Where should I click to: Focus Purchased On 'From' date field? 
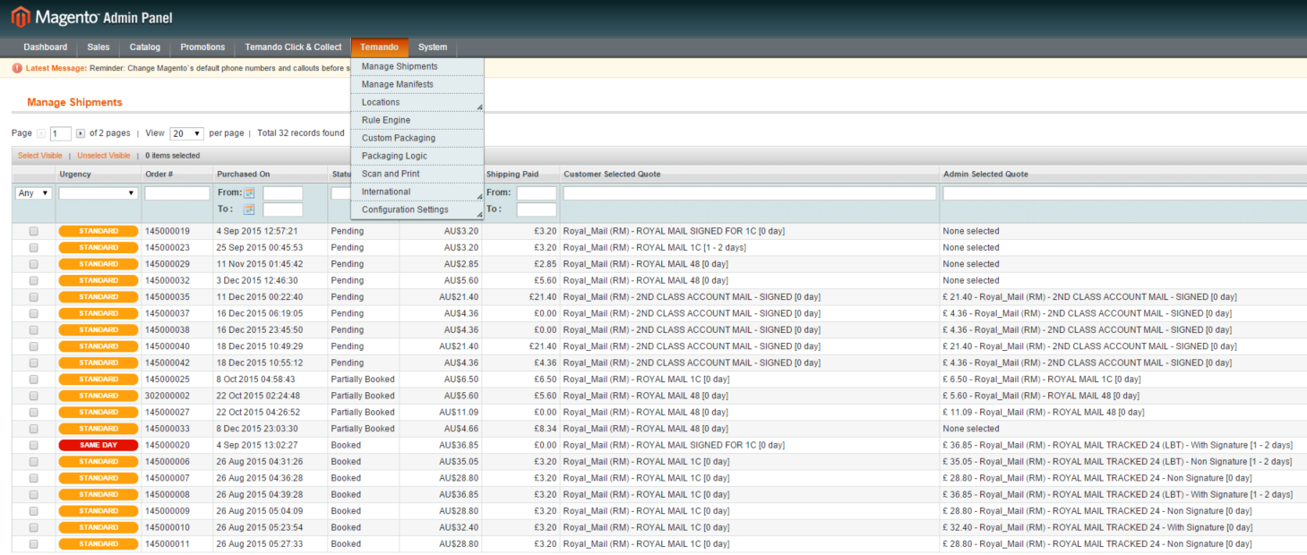tap(283, 193)
